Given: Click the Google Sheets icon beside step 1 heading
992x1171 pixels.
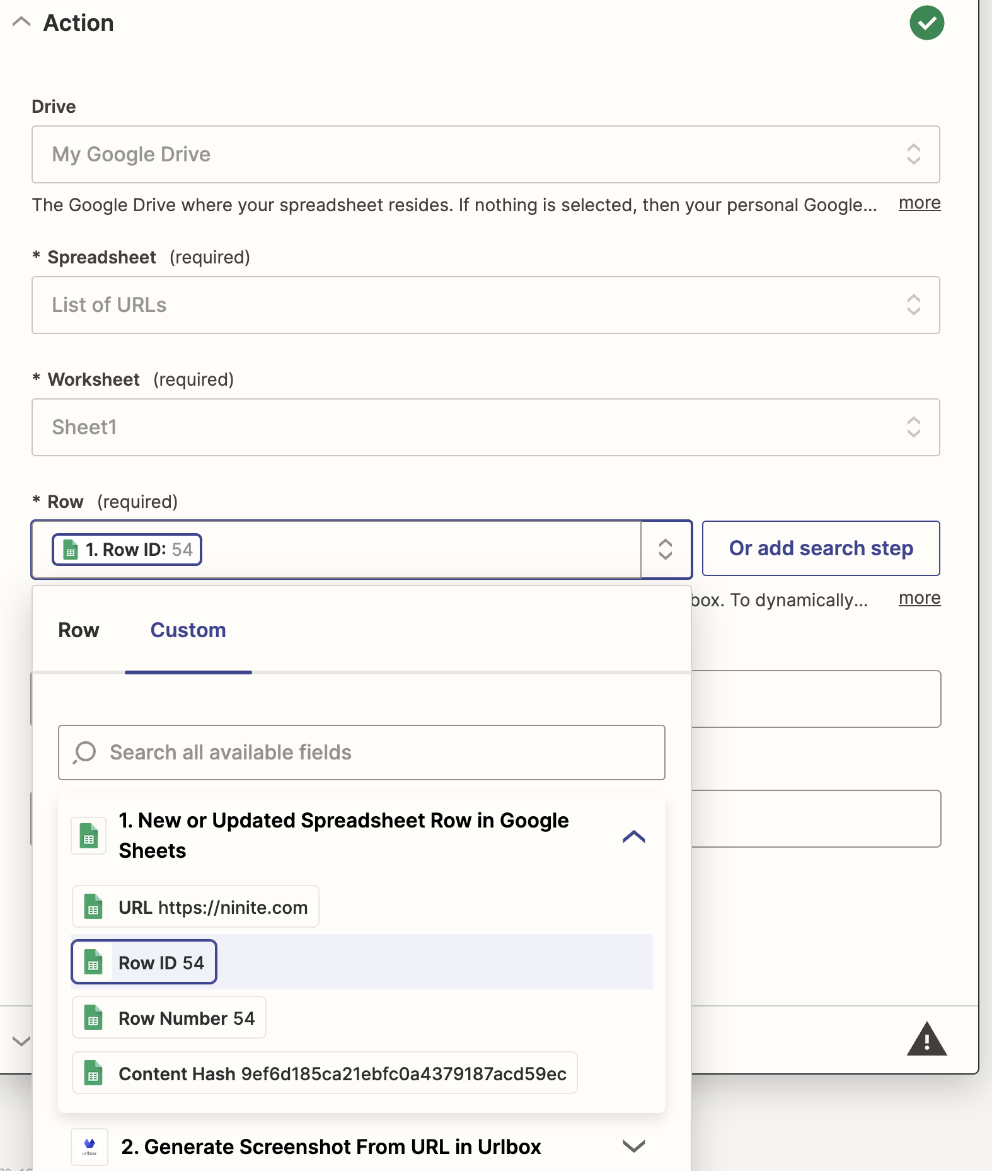Looking at the screenshot, I should 89,836.
